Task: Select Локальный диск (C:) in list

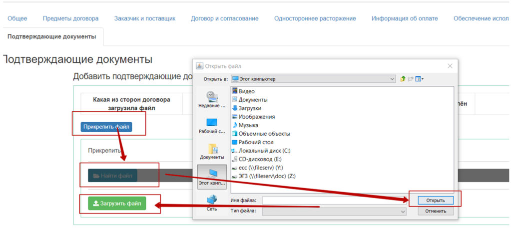Action: (x=264, y=151)
